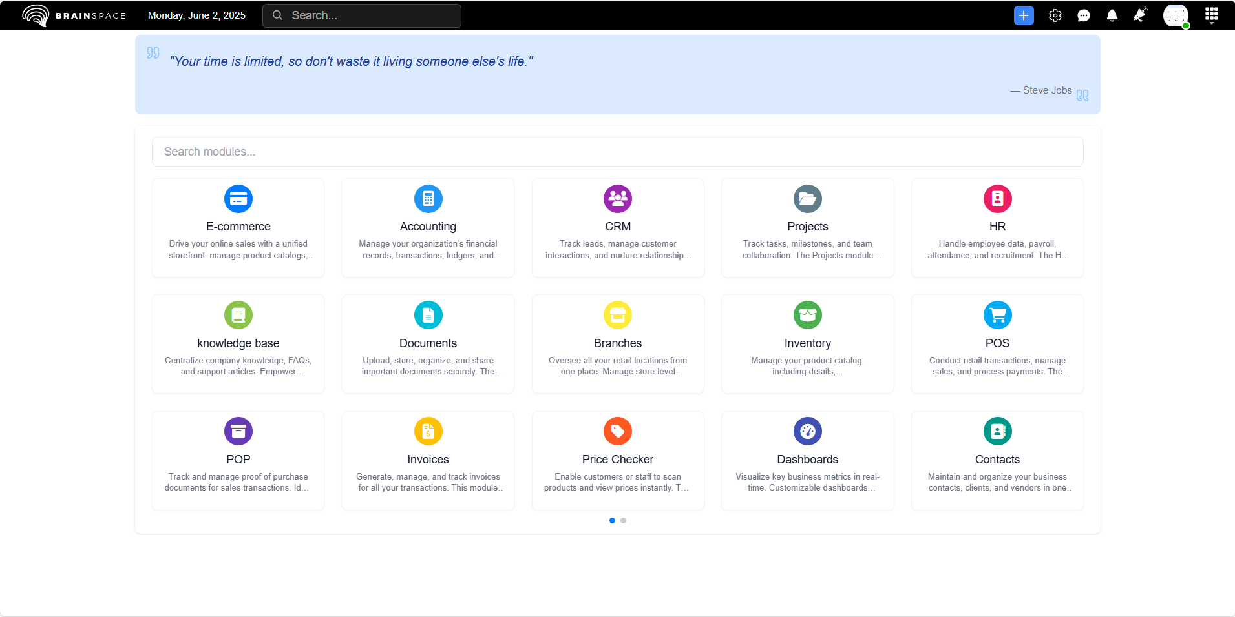This screenshot has height=617, width=1235.
Task: Open the POP archive icon
Action: [x=238, y=431]
